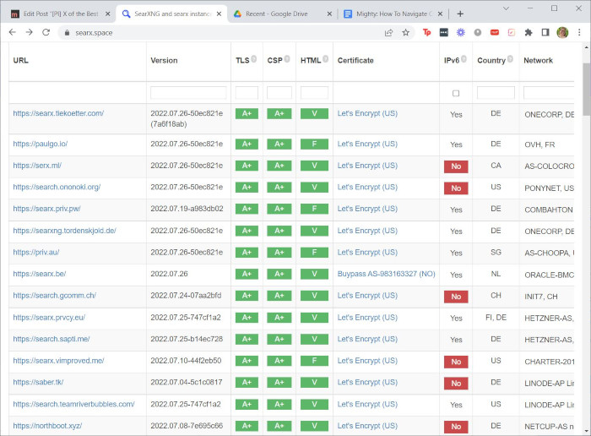Image resolution: width=591 pixels, height=436 pixels.
Task: Open the pink square extension icon
Action: [x=512, y=33]
